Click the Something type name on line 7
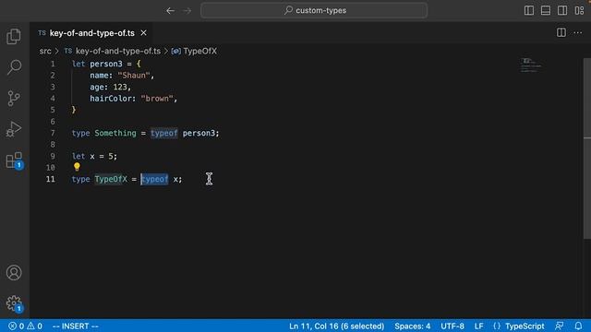 tap(115, 133)
